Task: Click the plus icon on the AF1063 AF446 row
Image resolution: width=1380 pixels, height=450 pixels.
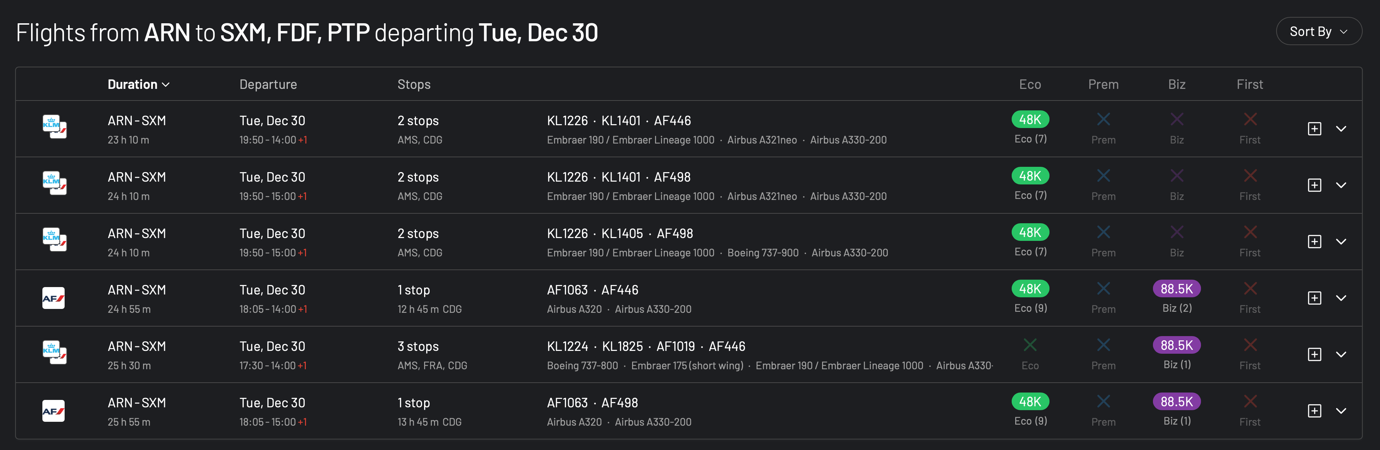Action: pos(1314,298)
